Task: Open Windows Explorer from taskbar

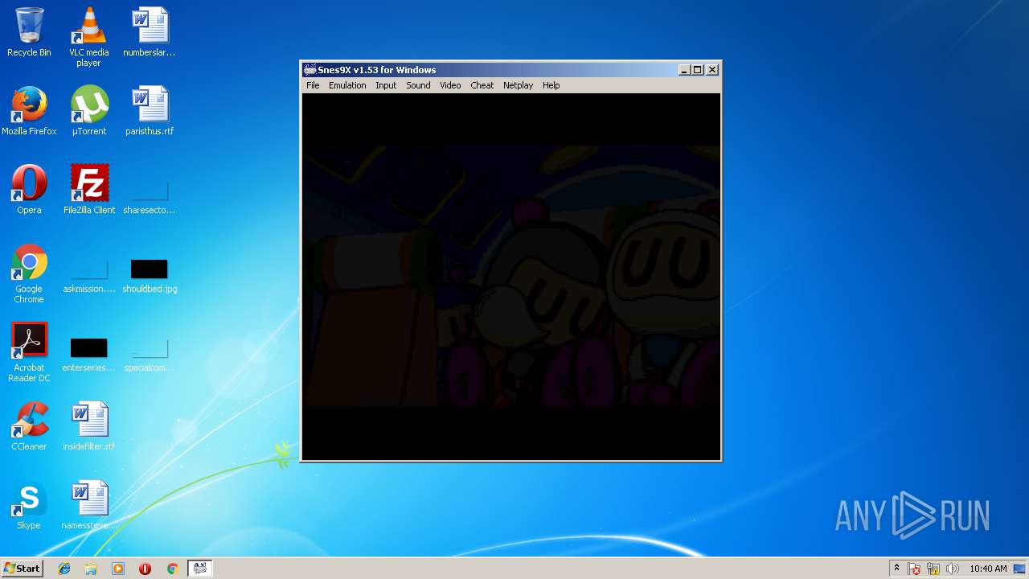Action: (91, 569)
